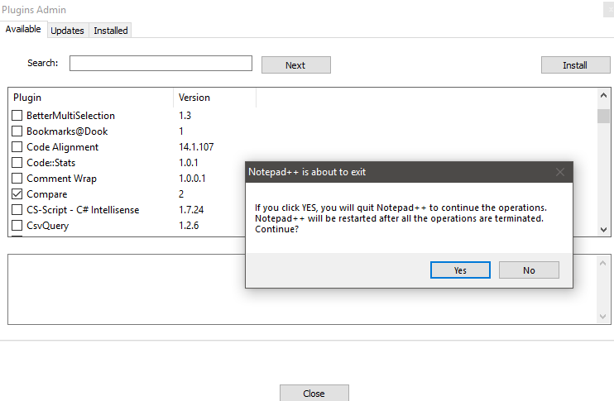
Task: Select the Code Alignment plugin name
Action: pyautogui.click(x=63, y=147)
